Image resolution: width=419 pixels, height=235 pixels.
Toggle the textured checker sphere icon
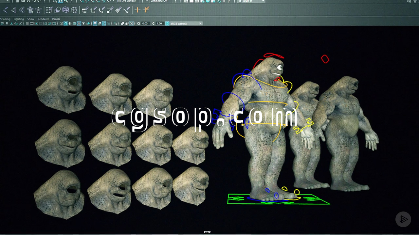[x=79, y=23]
